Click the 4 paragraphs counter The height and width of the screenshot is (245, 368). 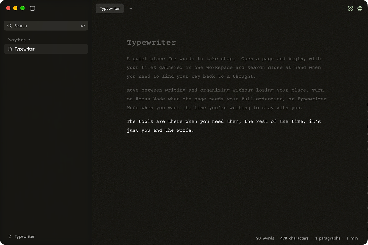tap(327, 238)
